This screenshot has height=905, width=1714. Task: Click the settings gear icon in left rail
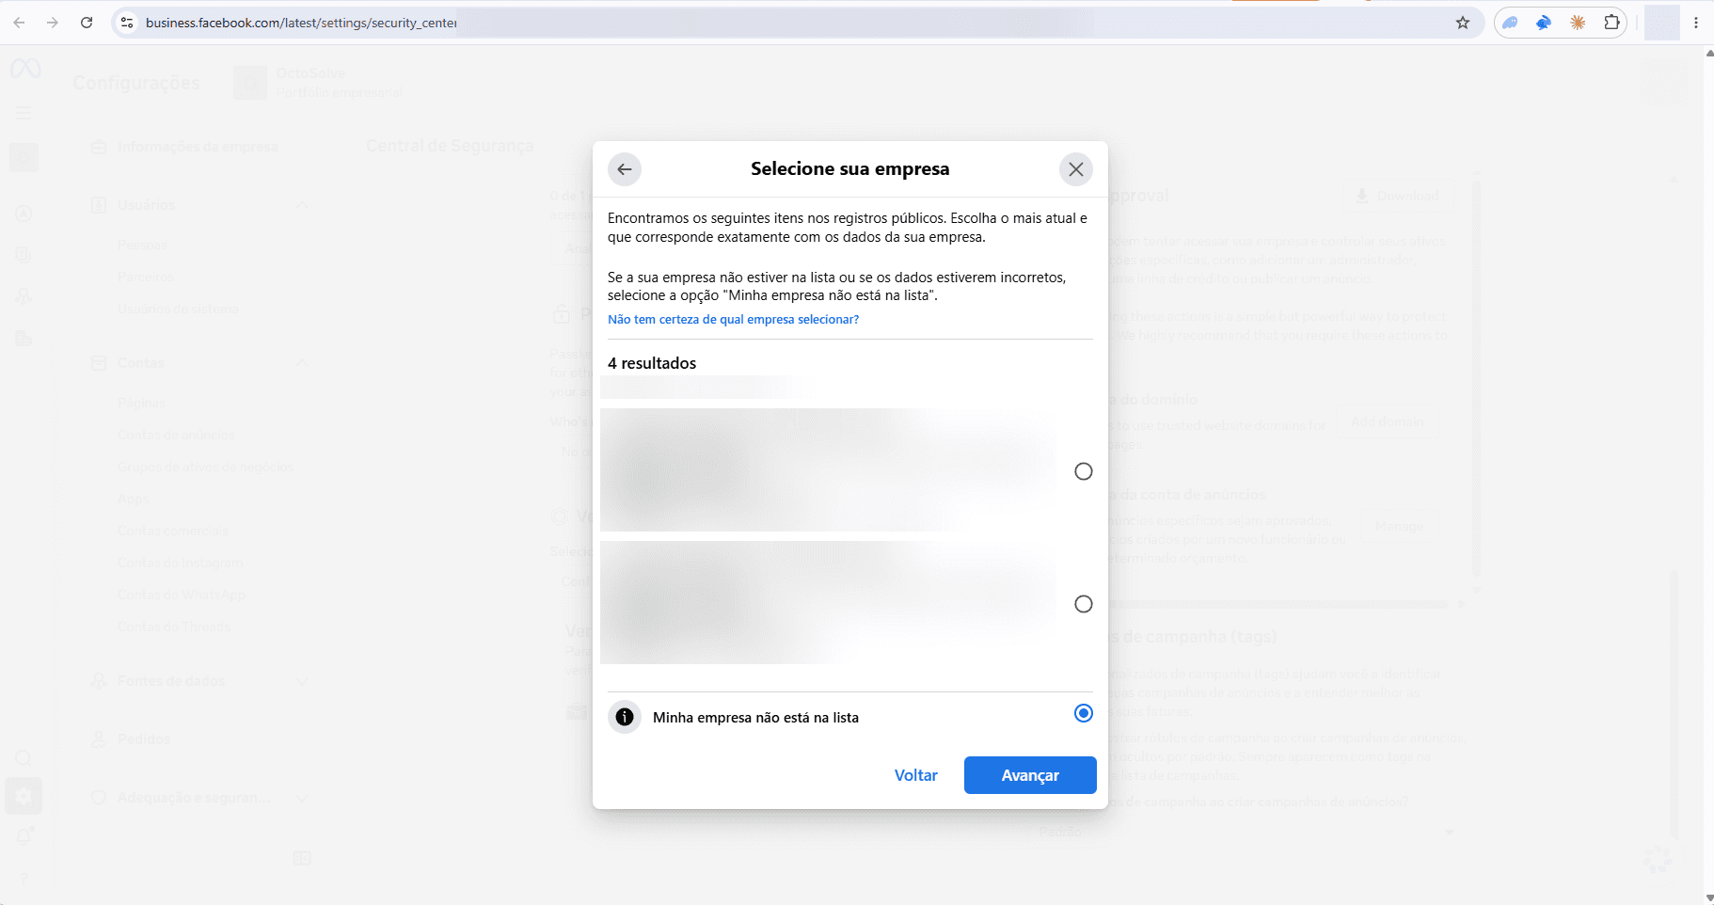click(x=24, y=797)
